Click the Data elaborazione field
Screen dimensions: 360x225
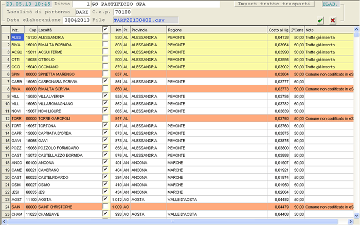pos(77,20)
